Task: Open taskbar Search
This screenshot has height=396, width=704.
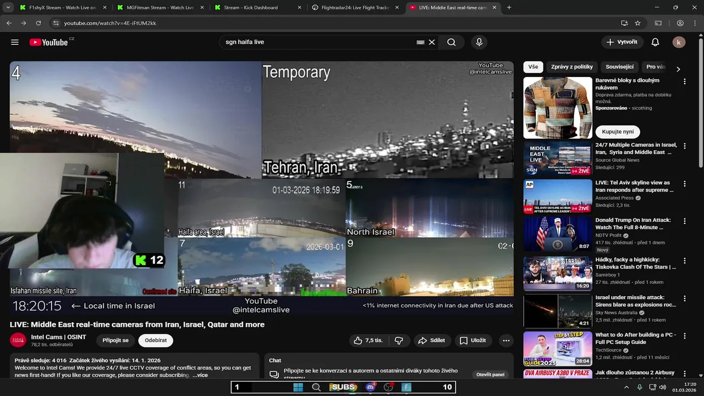Action: (316, 387)
